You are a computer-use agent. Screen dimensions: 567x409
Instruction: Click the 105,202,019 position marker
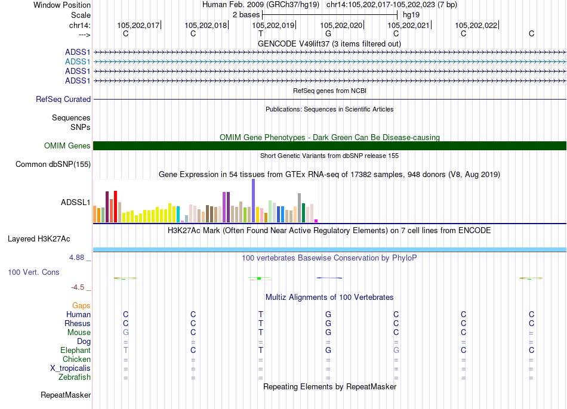(273, 26)
